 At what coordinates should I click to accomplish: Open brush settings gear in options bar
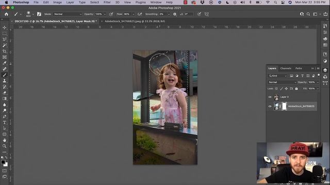pos(175,14)
